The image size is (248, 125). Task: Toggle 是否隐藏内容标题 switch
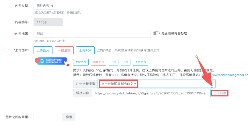pos(156,33)
